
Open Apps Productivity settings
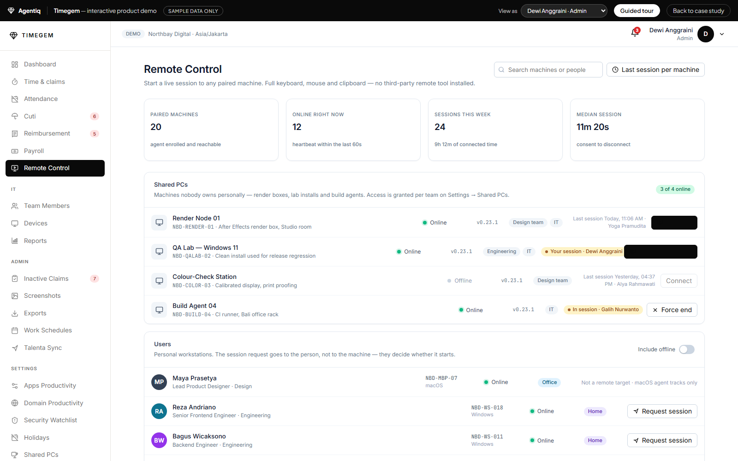pyautogui.click(x=55, y=386)
